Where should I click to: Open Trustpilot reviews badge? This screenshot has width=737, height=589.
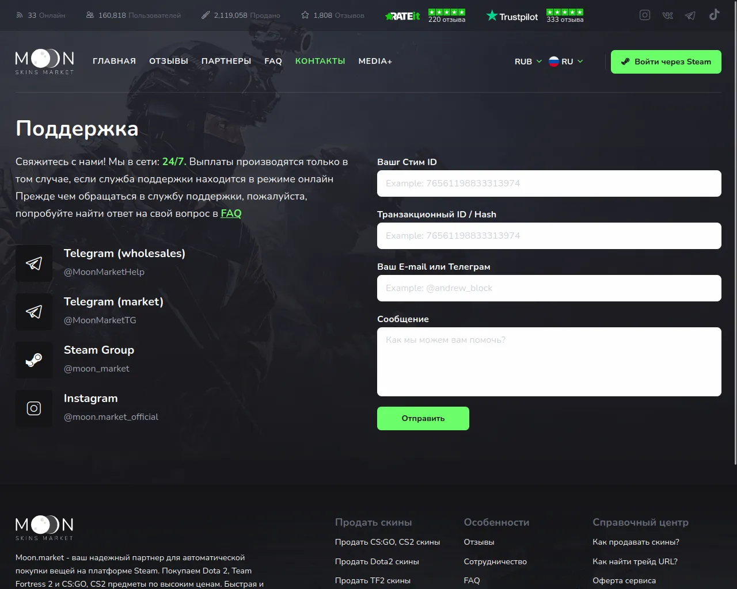tap(535, 16)
